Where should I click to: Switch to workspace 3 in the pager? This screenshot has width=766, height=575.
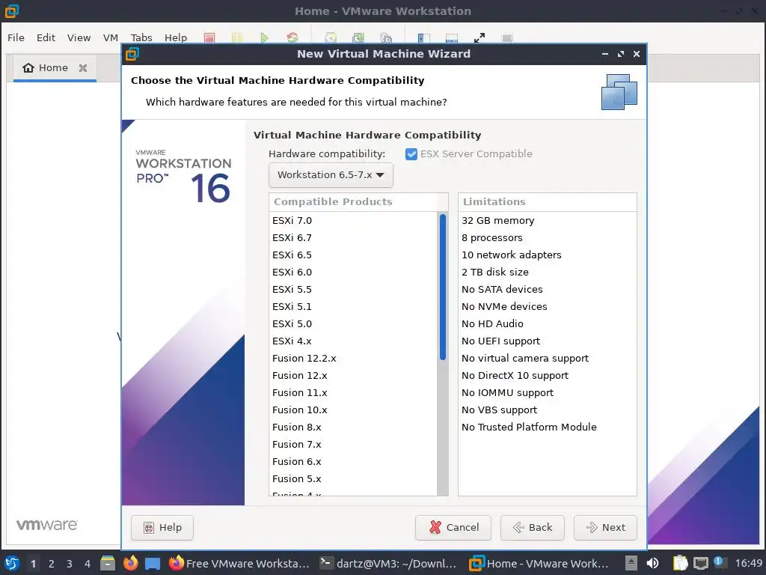coord(70,564)
